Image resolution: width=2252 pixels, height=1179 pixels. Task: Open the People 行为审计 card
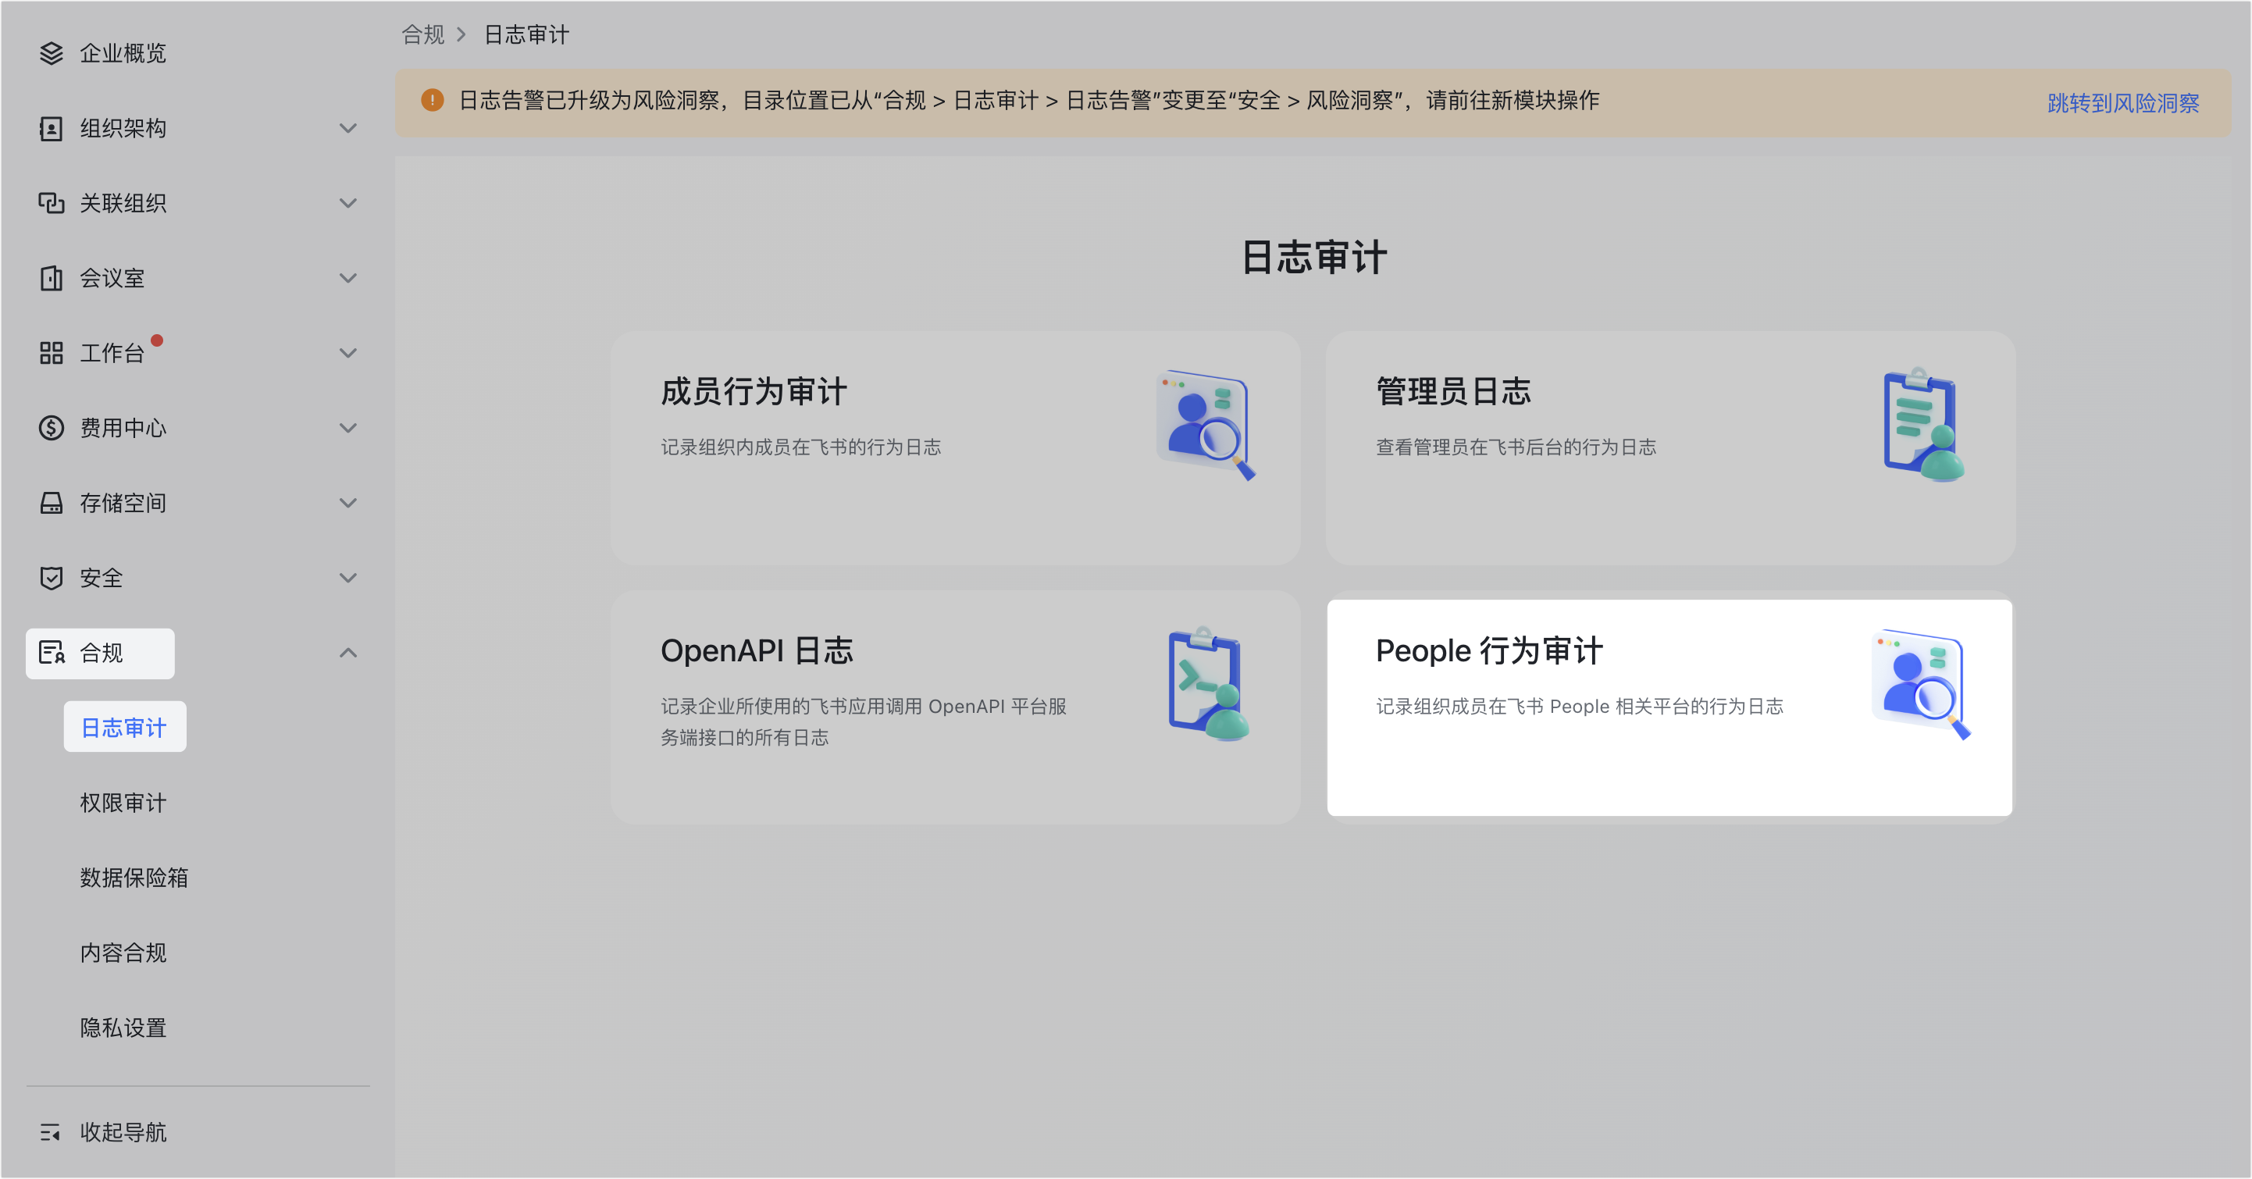(x=1668, y=708)
